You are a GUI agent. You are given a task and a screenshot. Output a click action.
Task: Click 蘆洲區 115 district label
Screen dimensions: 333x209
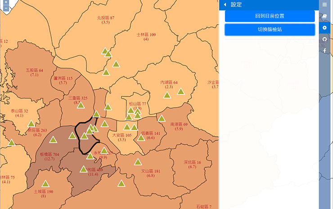coord(63,78)
